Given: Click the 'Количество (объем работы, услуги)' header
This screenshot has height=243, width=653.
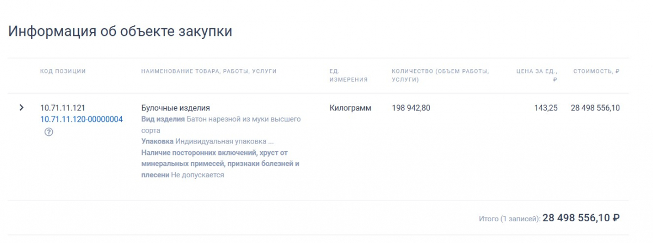Looking at the screenshot, I should 440,75.
